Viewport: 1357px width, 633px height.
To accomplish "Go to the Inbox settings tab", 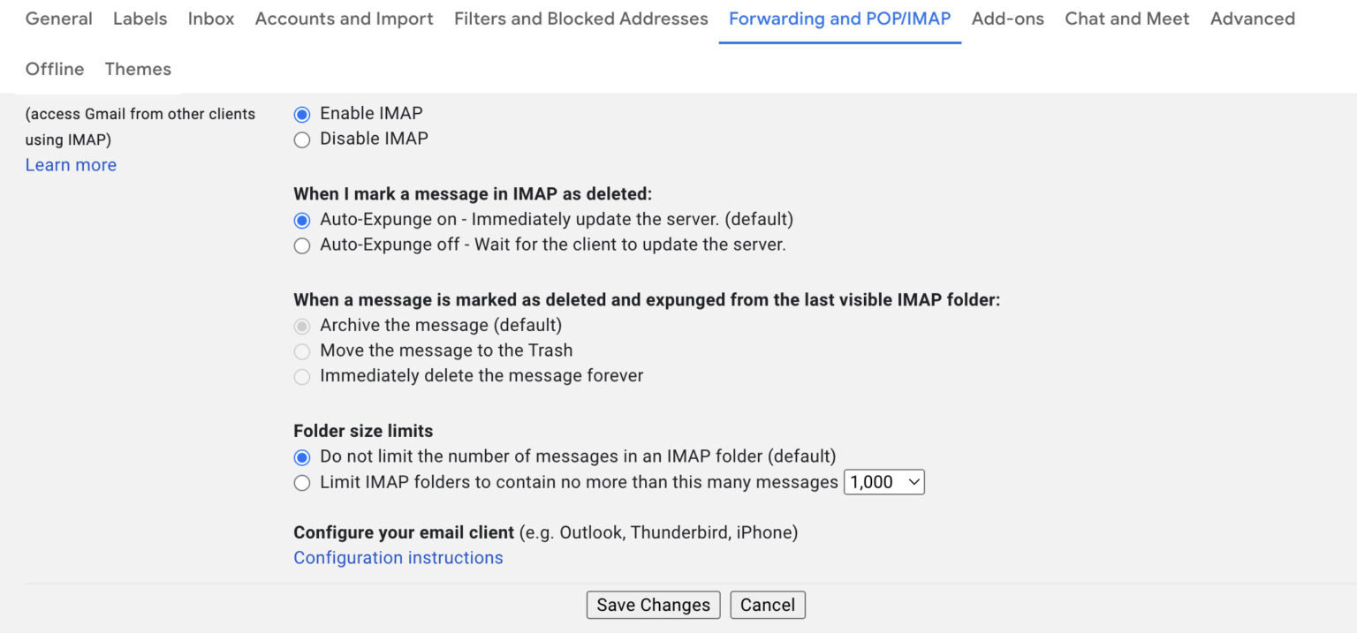I will click(211, 19).
